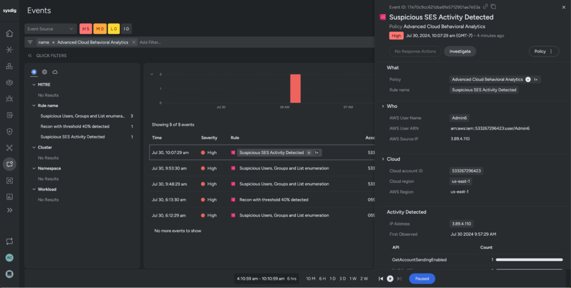Open the 9:53:30 am event row
571x288 pixels.
262,168
